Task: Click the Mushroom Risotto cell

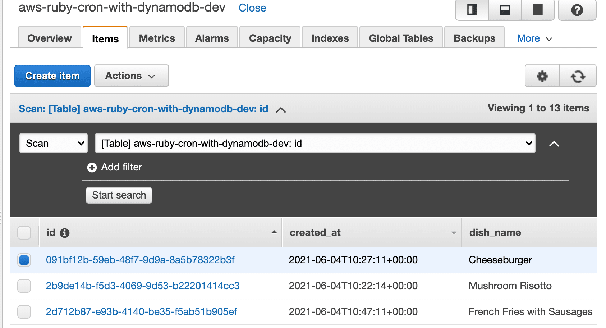Action: 510,286
